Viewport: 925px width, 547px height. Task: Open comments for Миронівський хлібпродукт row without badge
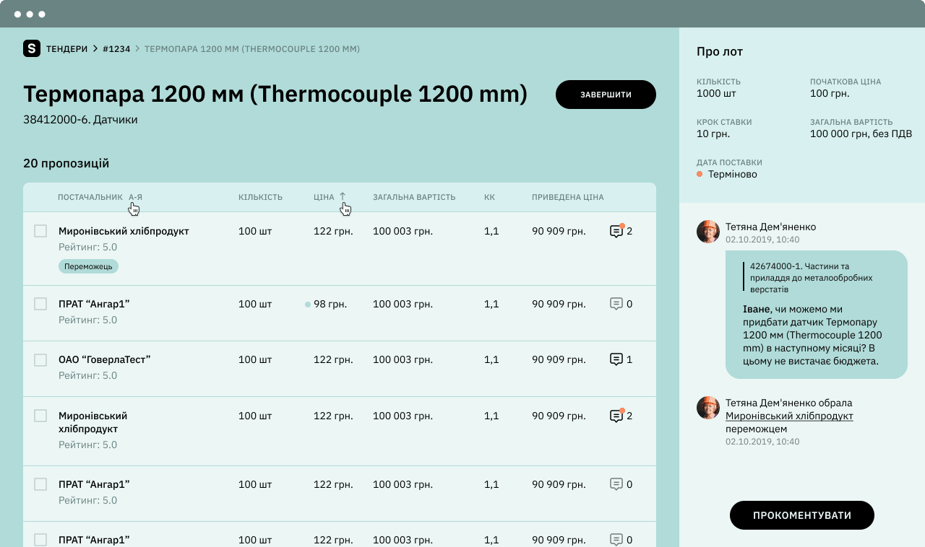616,416
